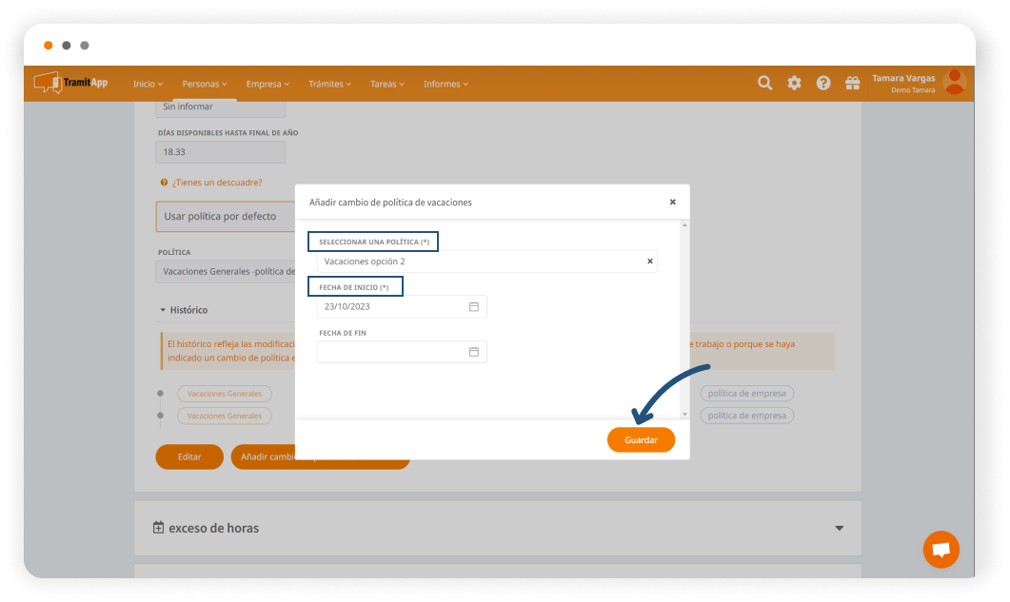Open calendar picker for Fecha de inicio

[474, 307]
